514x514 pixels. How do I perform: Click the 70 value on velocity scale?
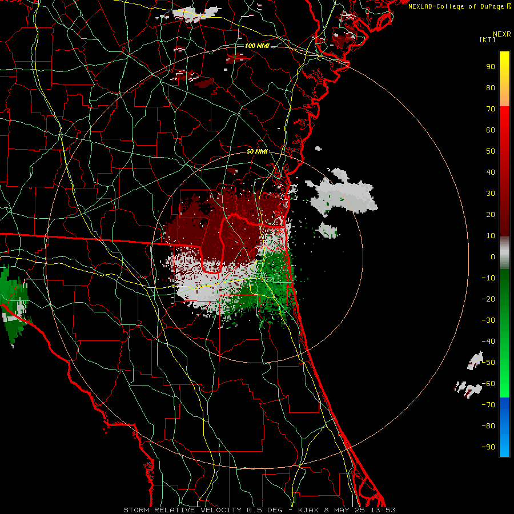tap(491, 109)
